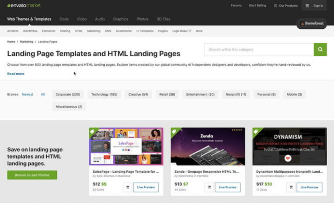Open the Photos category
The height and width of the screenshot is (203, 334).
142,19
